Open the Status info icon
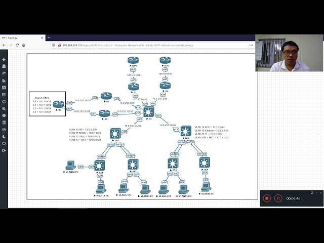This screenshot has height=243, width=324. (4, 115)
